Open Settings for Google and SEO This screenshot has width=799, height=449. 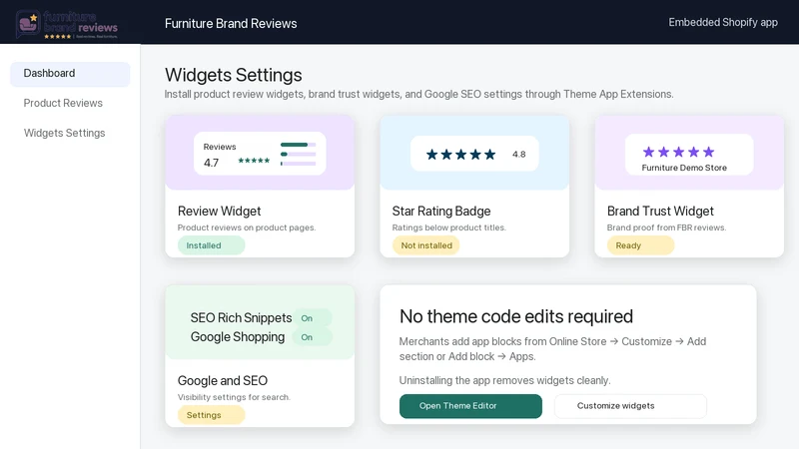(x=211, y=415)
